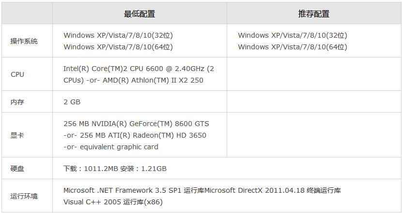Click the Visual C++ 2005 运行库(x86) line
402x213 pixels.
tap(113, 202)
